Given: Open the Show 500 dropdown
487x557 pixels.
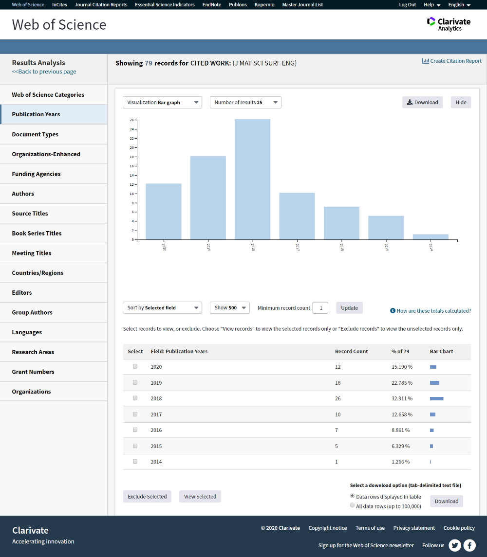Looking at the screenshot, I should (x=230, y=307).
